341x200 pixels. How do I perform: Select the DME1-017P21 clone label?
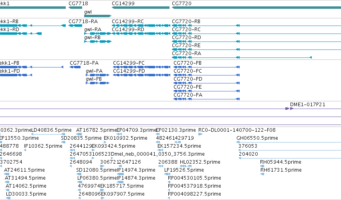click(307, 105)
